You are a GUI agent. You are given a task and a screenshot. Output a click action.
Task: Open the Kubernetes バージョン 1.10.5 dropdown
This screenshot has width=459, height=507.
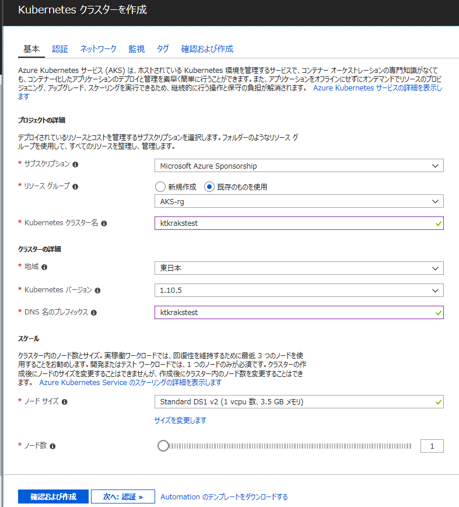[299, 290]
